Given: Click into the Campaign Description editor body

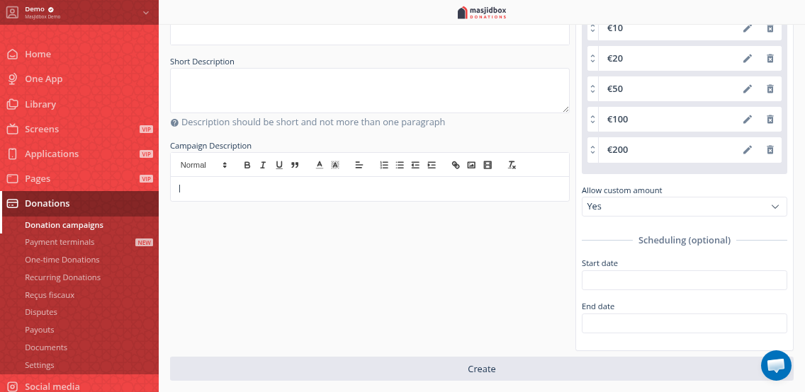Looking at the screenshot, I should coord(370,188).
